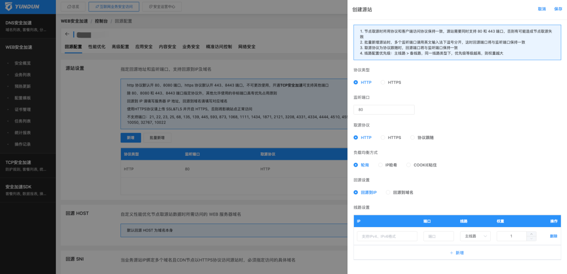
Task: Open 证书管理 in the sidebar
Action: tap(23, 109)
